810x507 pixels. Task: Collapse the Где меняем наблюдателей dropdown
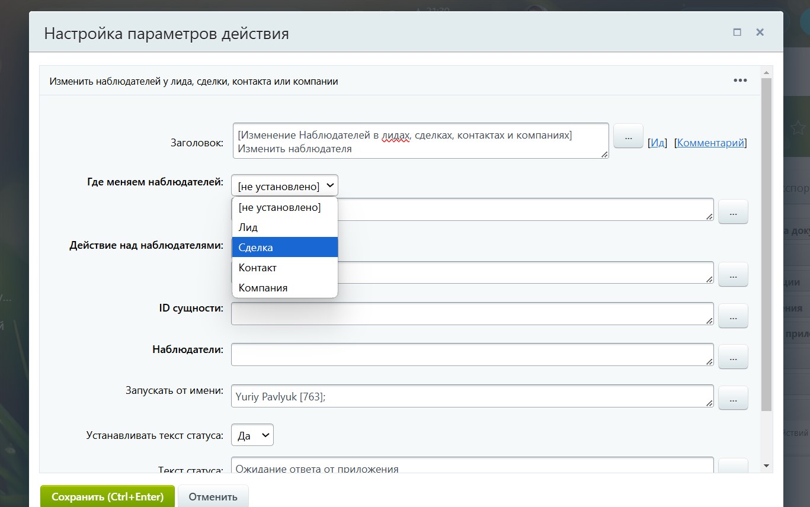pos(284,186)
